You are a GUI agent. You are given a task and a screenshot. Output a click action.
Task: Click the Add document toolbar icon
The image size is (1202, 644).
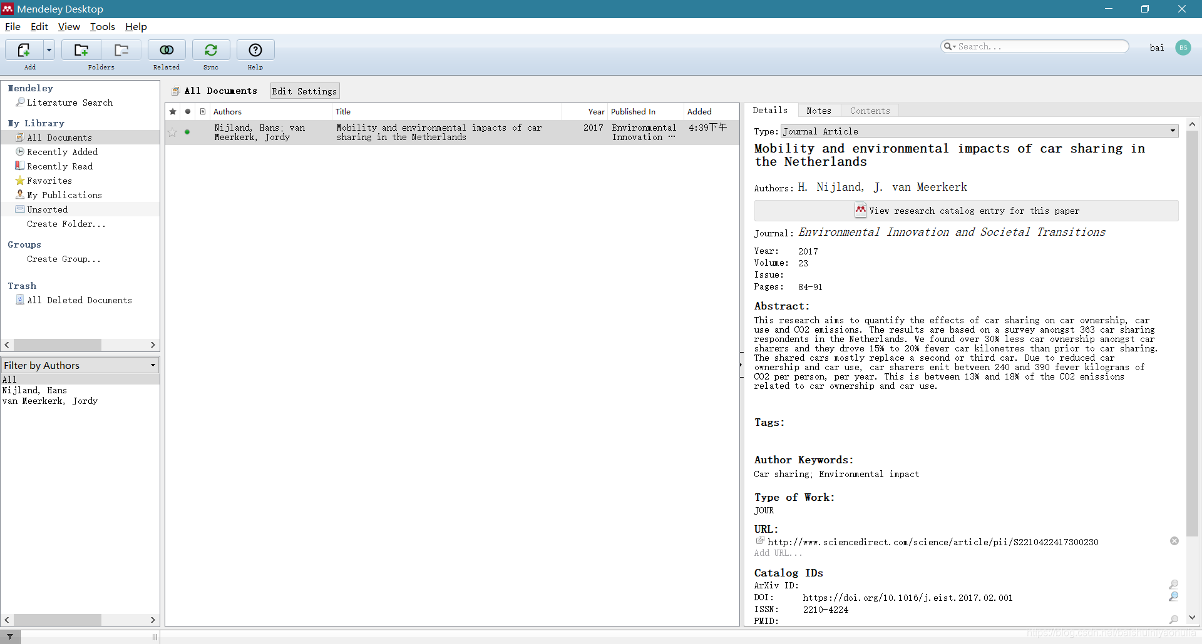(24, 50)
